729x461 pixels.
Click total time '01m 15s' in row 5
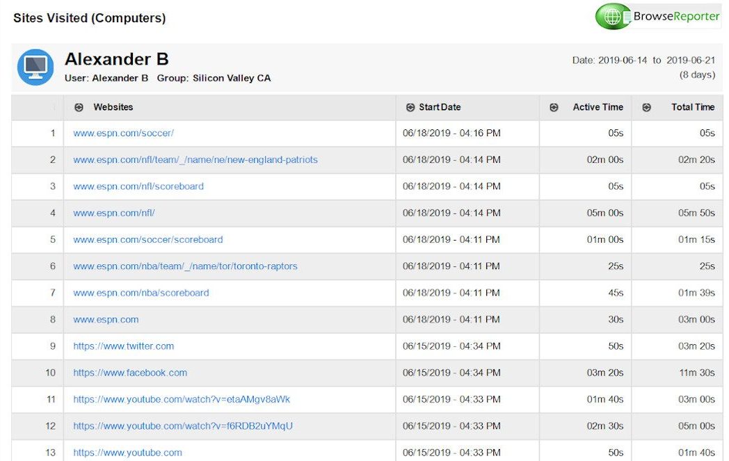point(696,239)
